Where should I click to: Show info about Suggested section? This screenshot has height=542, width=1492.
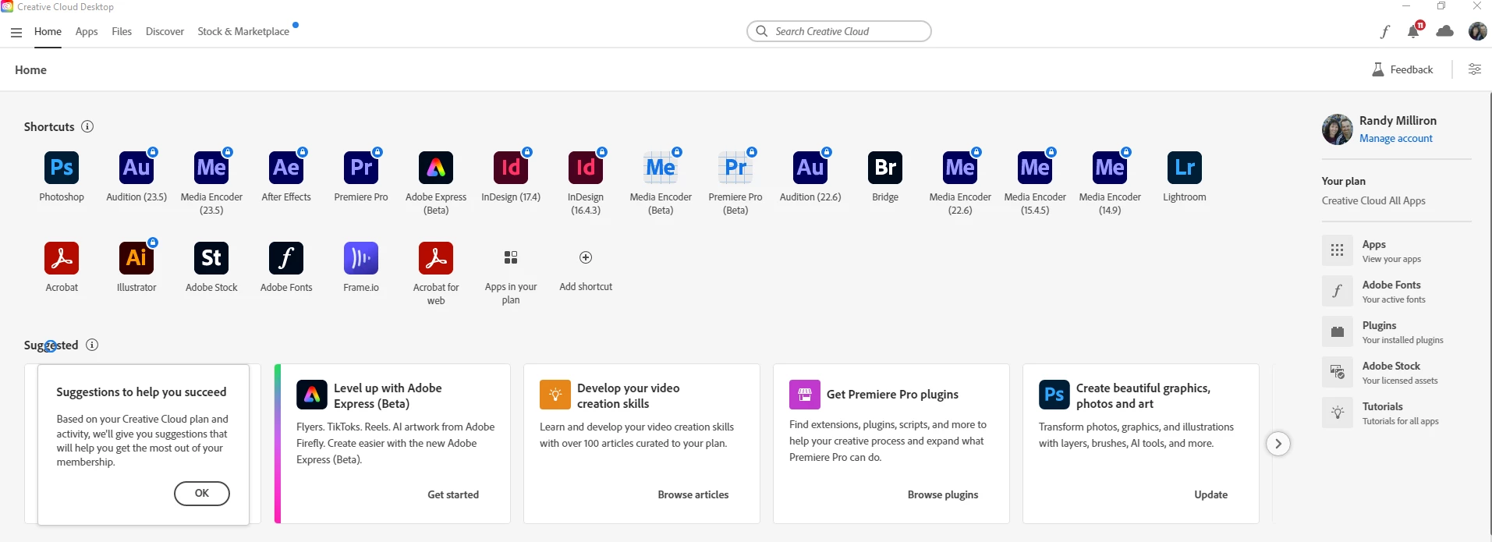click(92, 345)
